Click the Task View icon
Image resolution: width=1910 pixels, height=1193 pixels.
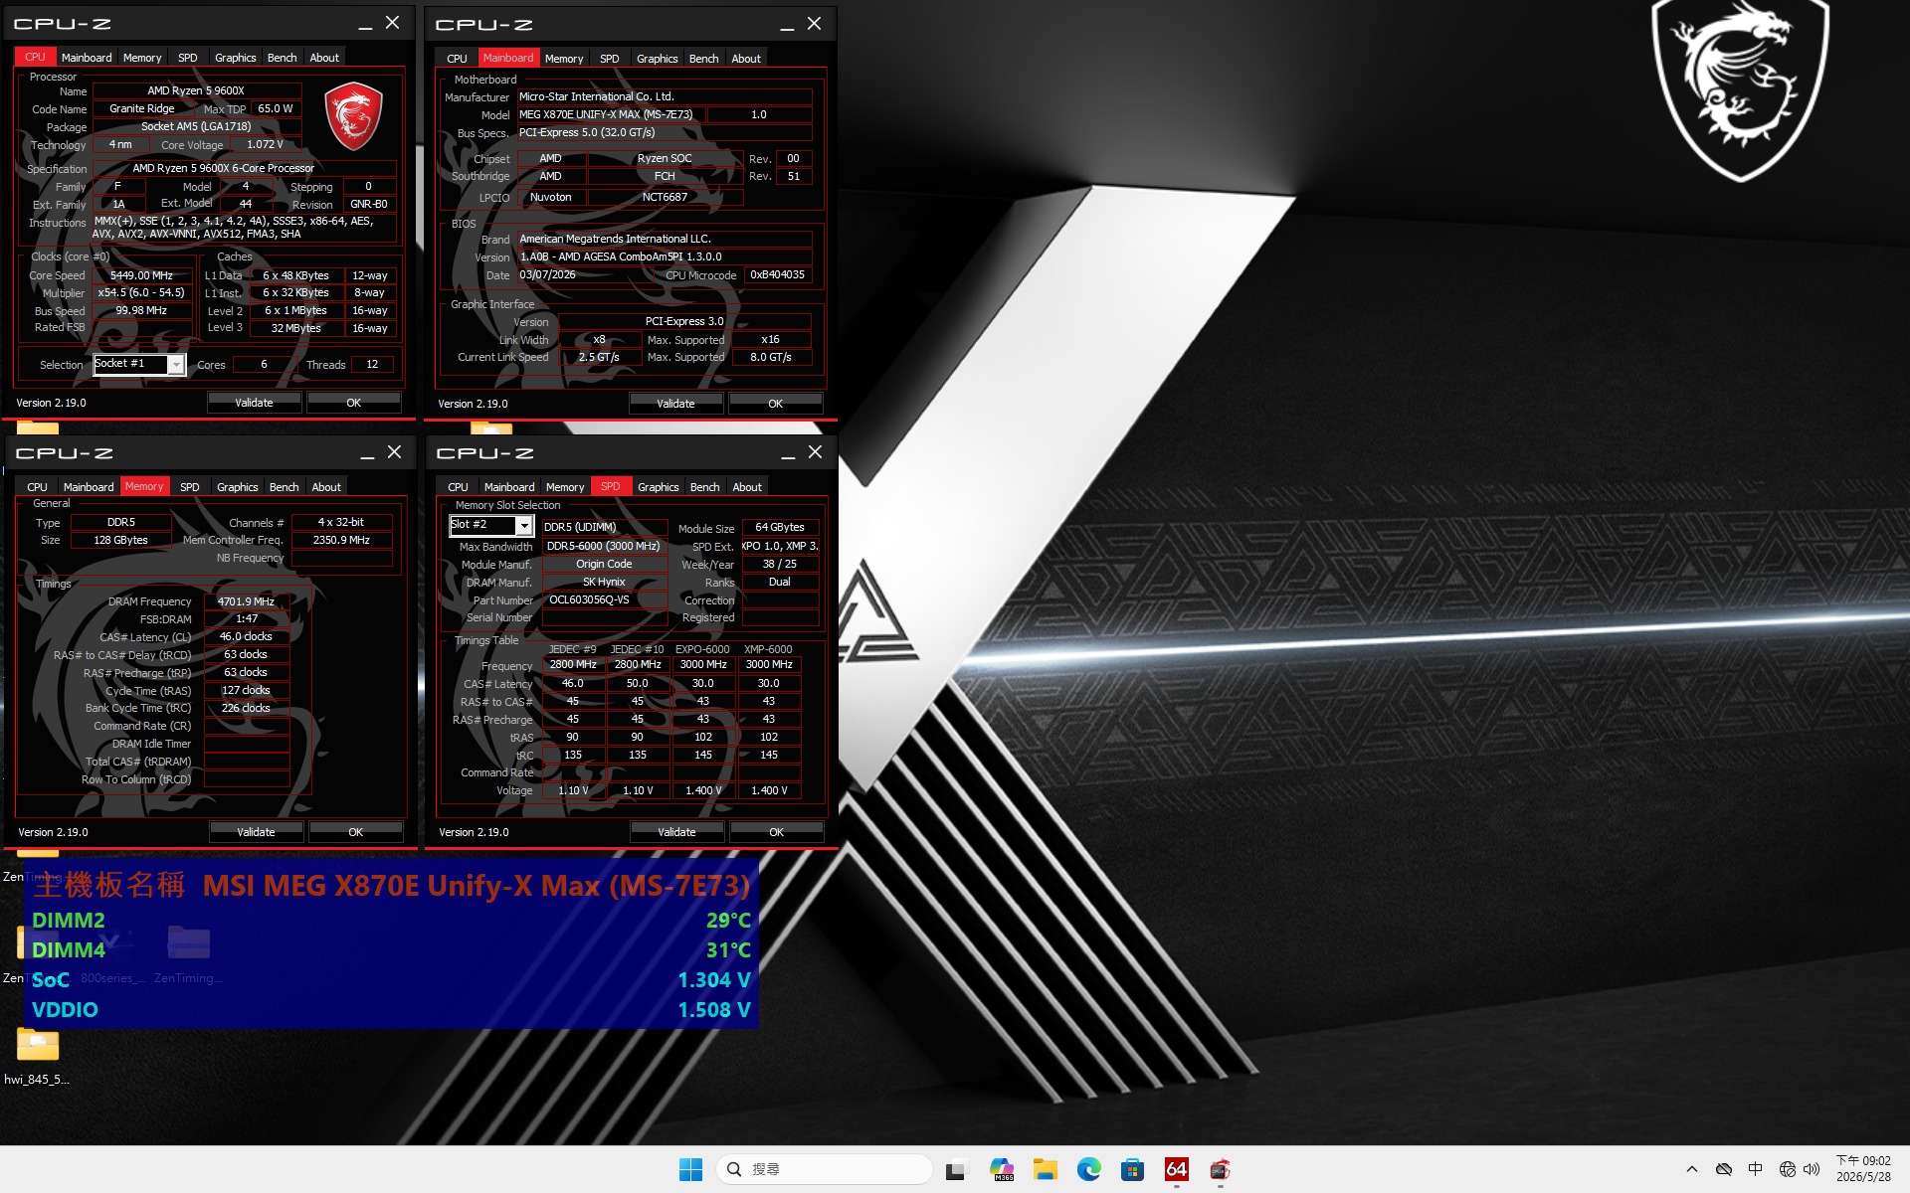click(956, 1169)
